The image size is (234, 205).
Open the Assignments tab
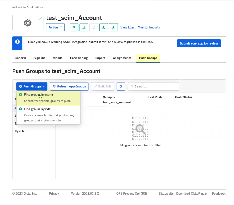(122, 58)
